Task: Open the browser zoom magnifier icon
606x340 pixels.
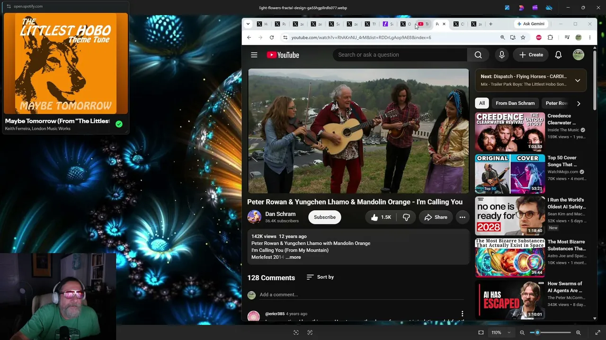Action: [503, 37]
